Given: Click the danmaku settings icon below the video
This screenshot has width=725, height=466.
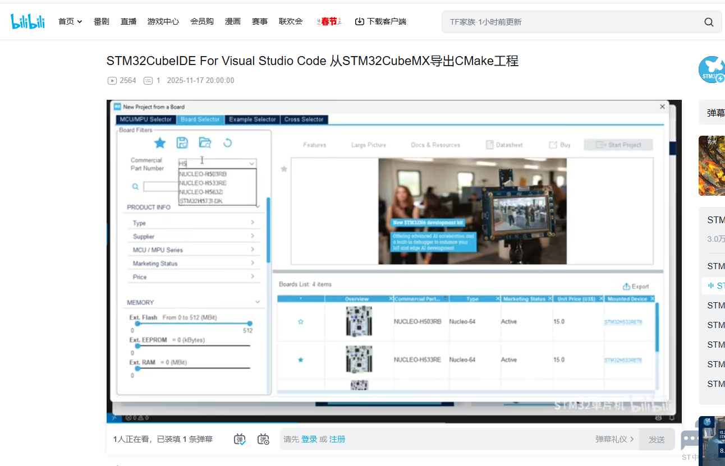Looking at the screenshot, I should (x=263, y=439).
